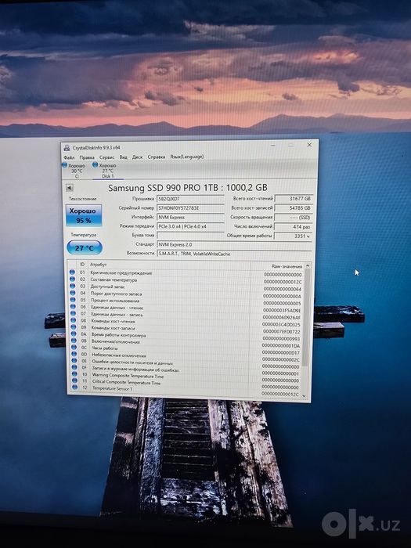Click status icon for 0D Небезопасные отключения
The image size is (411, 548).
(74, 354)
